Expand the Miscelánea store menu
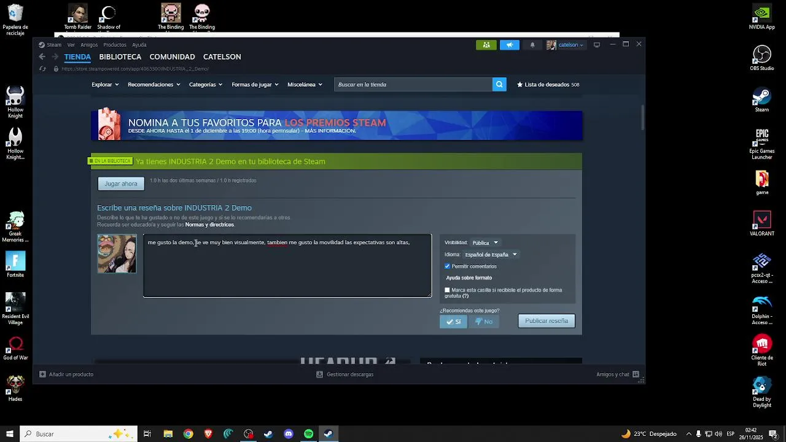This screenshot has height=442, width=786. [x=305, y=84]
